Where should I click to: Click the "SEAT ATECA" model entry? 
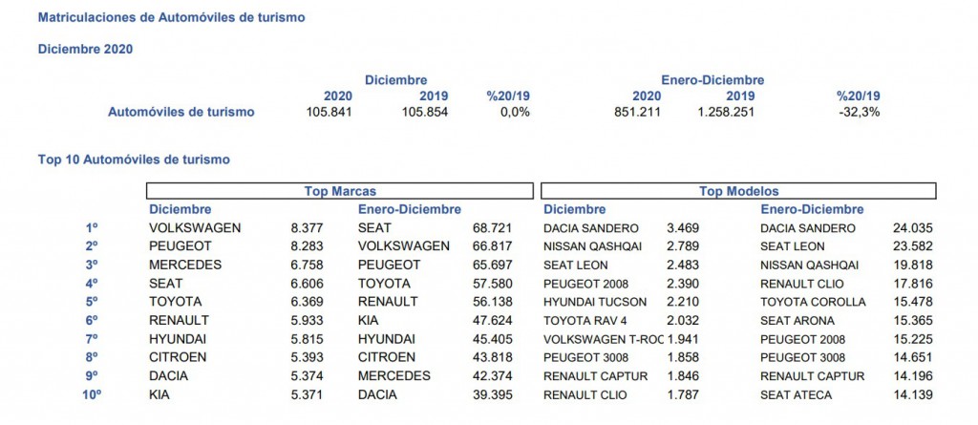tap(797, 394)
